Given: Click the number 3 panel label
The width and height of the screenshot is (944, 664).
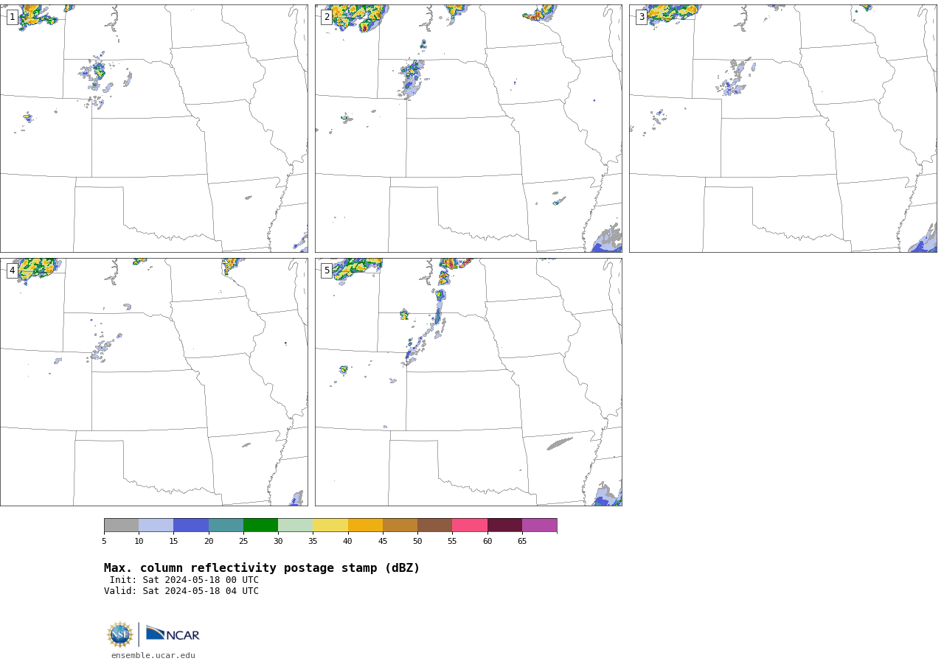Looking at the screenshot, I should tap(641, 17).
